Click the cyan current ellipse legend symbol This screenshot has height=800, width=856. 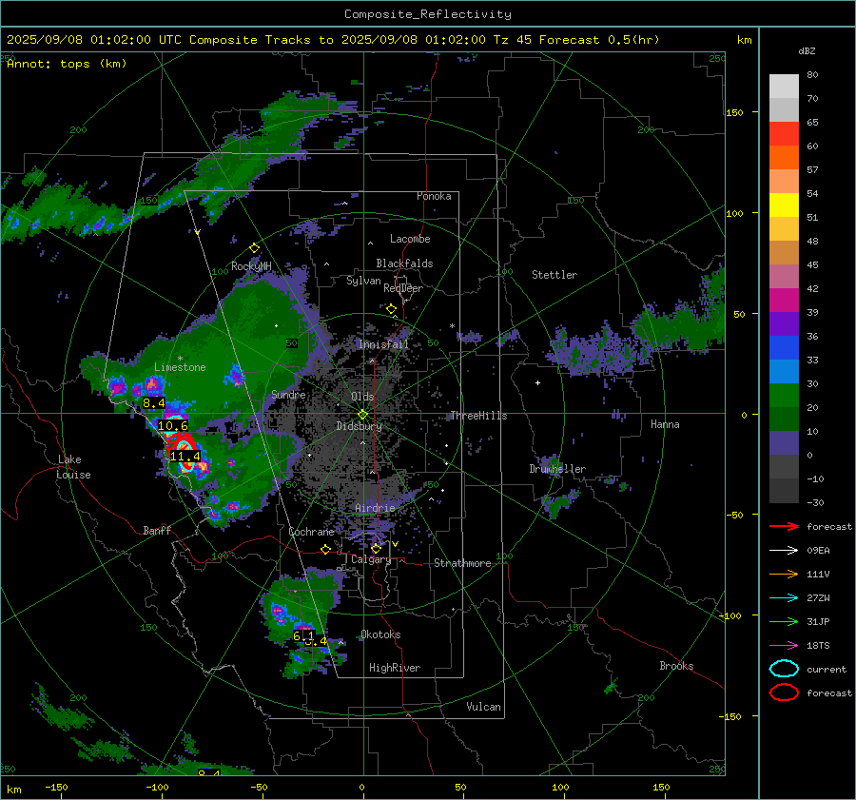[x=784, y=669]
